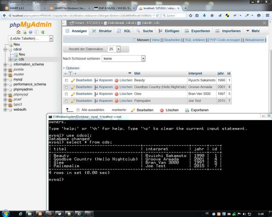The image size is (272, 217).
Task: Click the logout icon in phpMyAdmin sidebar
Action: (24, 32)
